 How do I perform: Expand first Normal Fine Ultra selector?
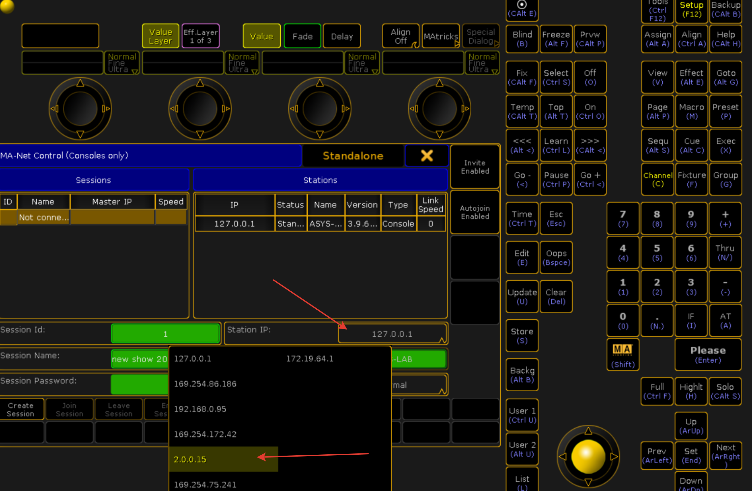pyautogui.click(x=122, y=63)
